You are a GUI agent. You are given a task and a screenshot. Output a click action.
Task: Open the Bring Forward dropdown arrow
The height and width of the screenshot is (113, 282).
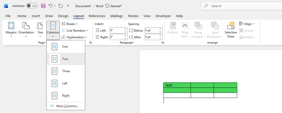(204, 36)
